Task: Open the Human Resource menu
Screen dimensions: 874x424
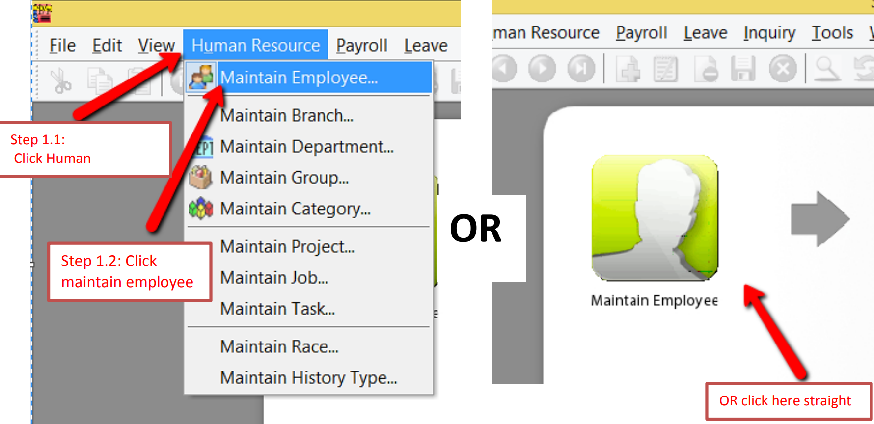Action: click(255, 46)
